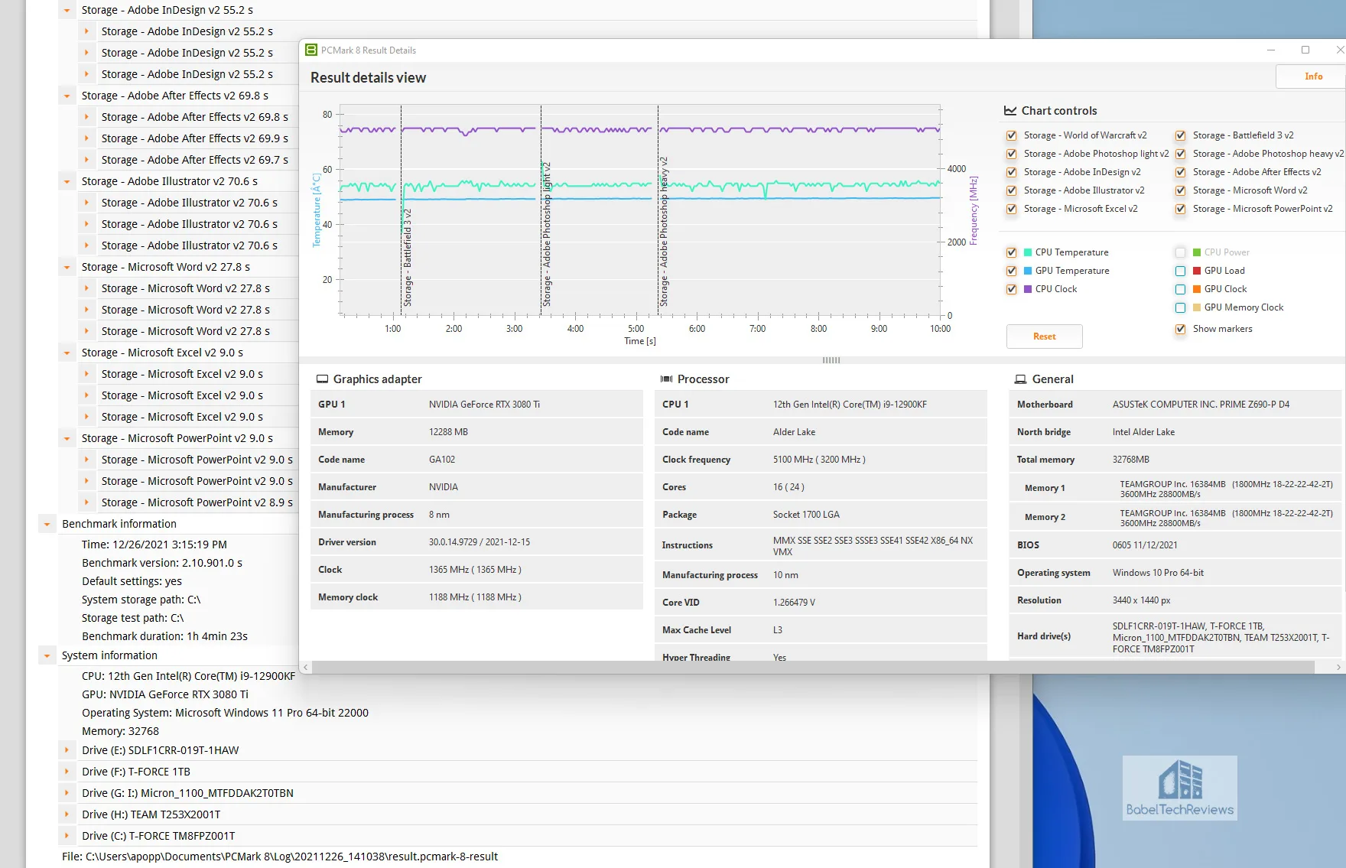Click Driver version 30.0.14.9729 value
Image resolution: width=1346 pixels, height=868 pixels.
480,542
